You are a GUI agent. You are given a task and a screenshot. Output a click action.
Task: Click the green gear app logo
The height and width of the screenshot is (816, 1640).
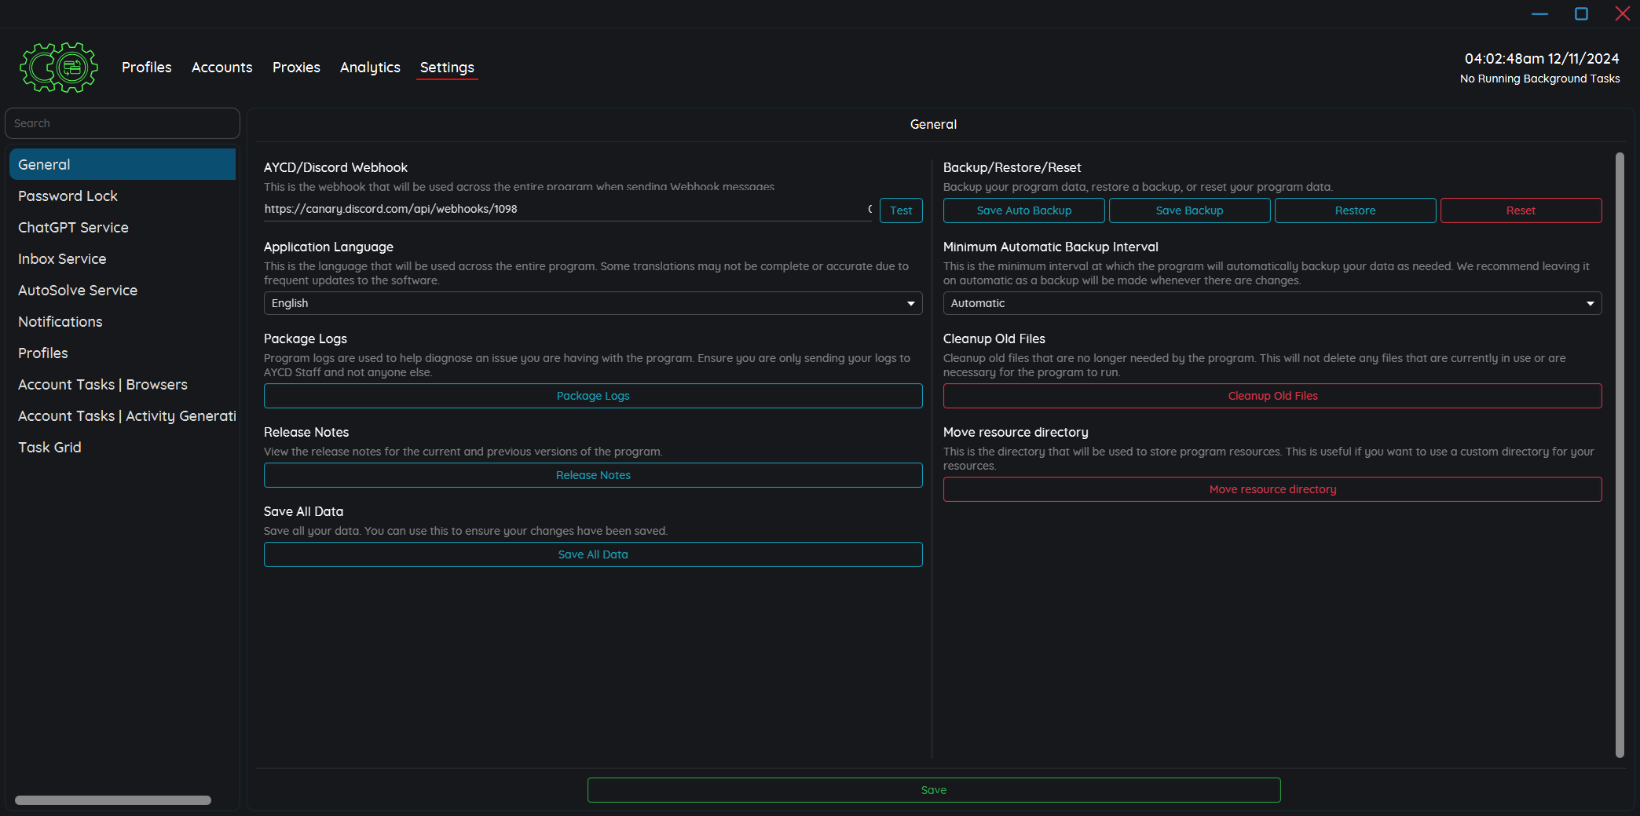click(x=59, y=68)
